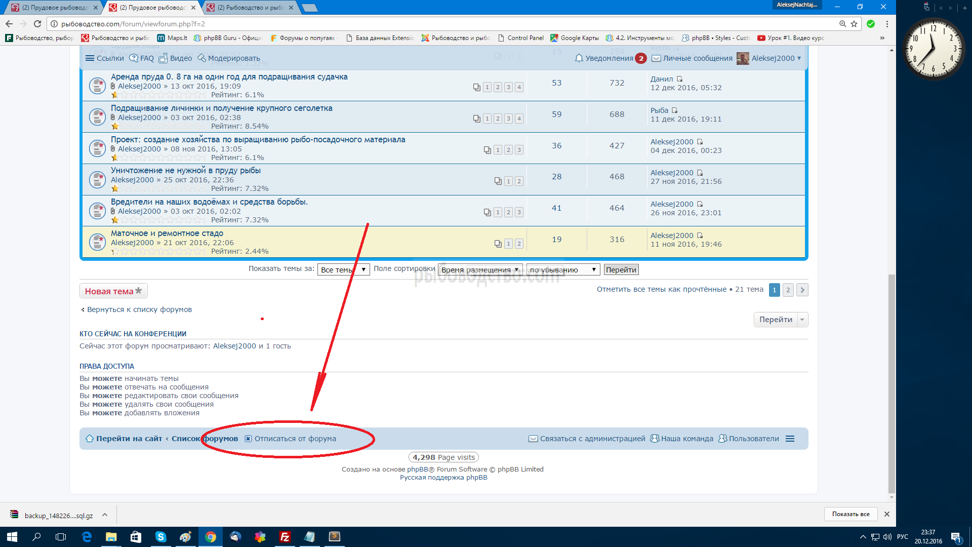Open Task View on the taskbar
972x547 pixels.
[61, 537]
